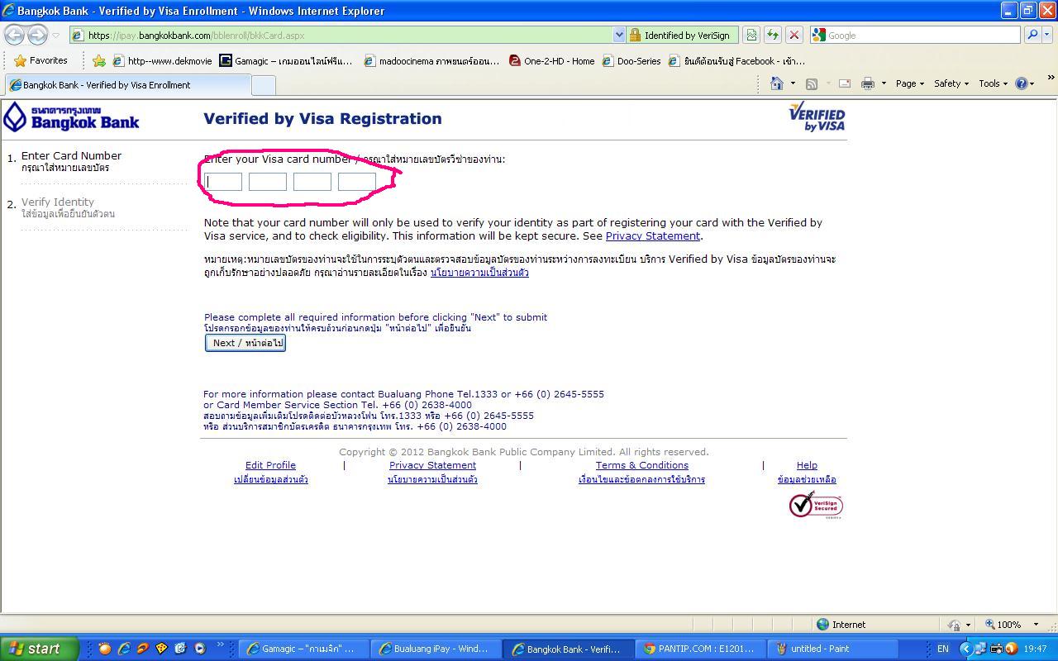Click the Identified by VeriSign lock
This screenshot has height=661, width=1058.
tap(680, 36)
